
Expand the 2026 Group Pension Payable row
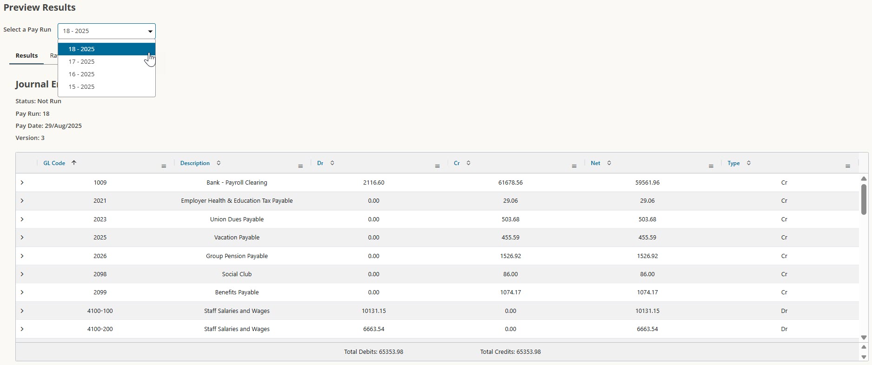pos(22,256)
